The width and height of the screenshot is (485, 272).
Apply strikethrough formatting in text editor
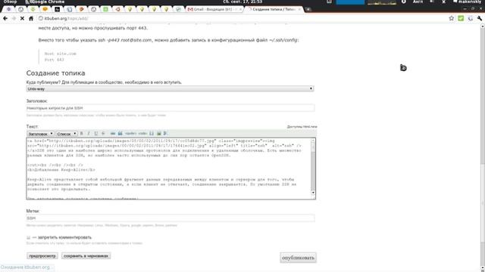pyautogui.click(x=103, y=134)
